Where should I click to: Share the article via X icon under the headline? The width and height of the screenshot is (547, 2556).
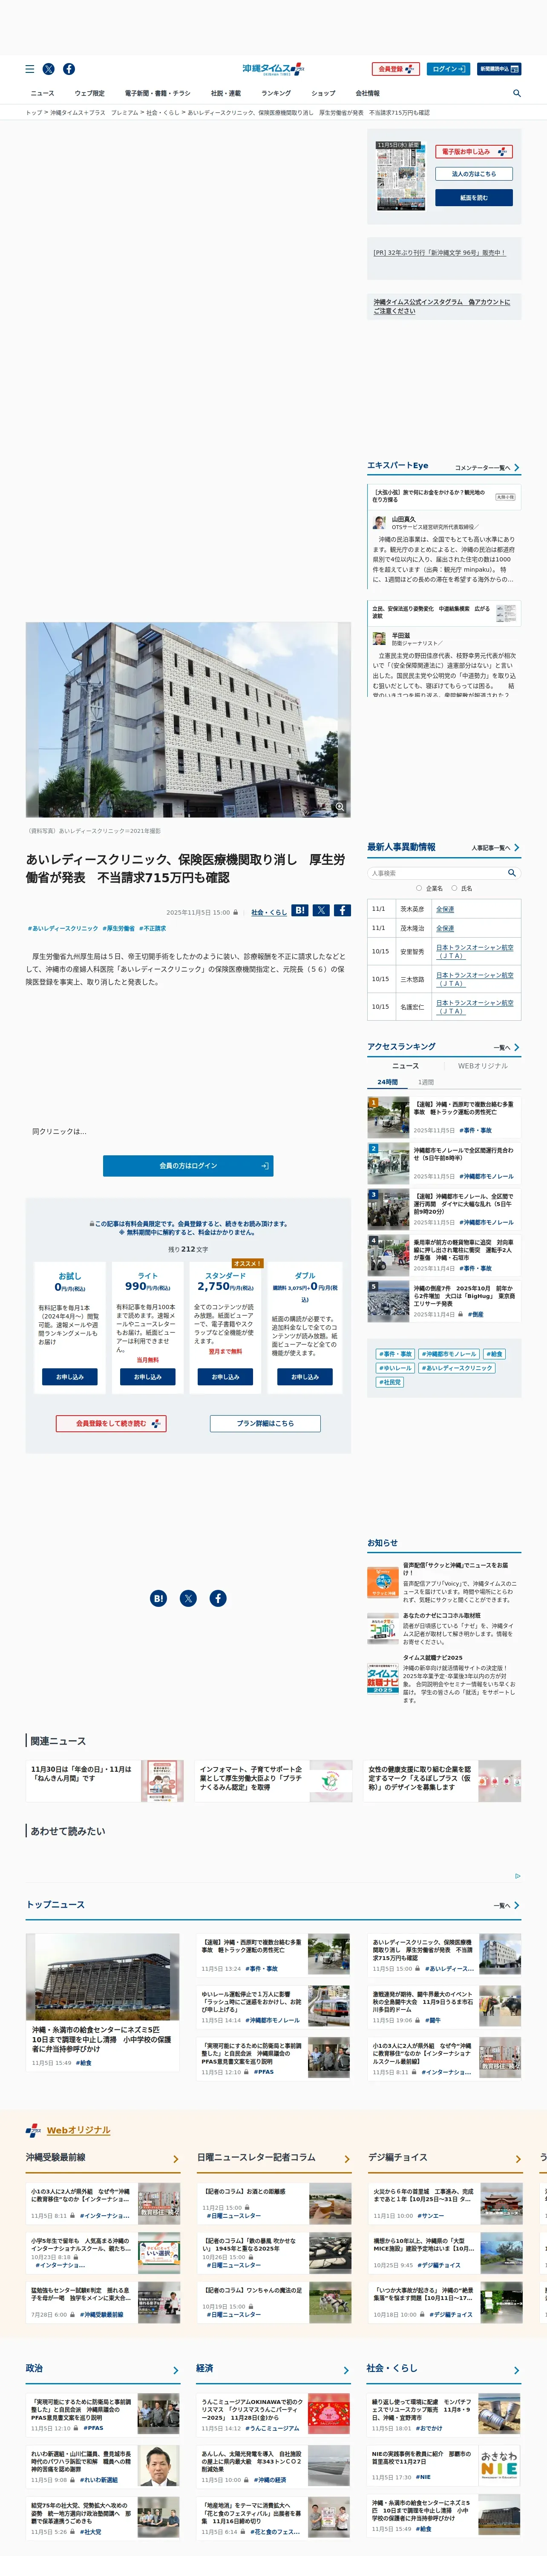pos(321,910)
